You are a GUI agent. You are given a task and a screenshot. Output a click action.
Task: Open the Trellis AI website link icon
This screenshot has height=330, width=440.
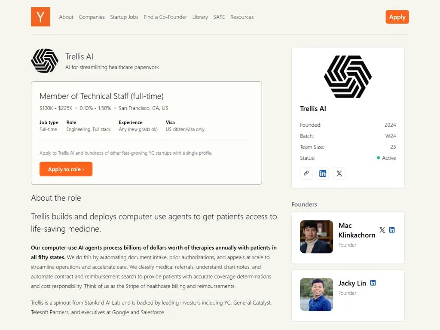pos(306,173)
